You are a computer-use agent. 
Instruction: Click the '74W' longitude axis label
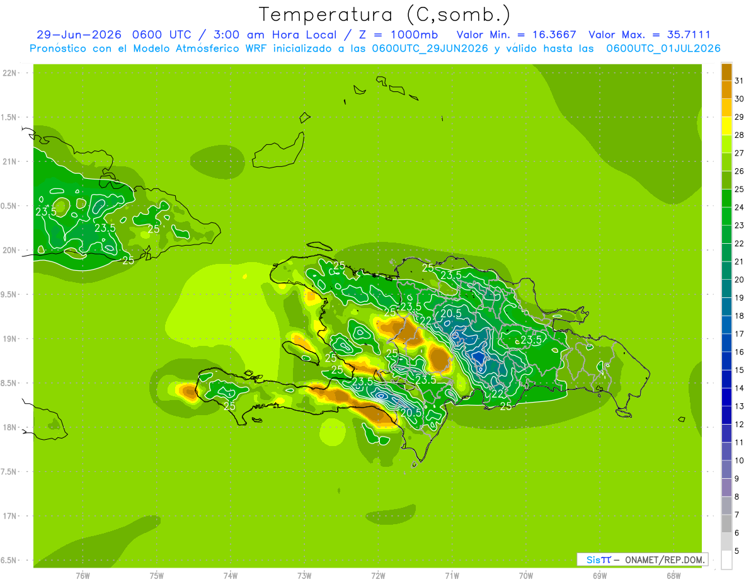click(x=231, y=576)
